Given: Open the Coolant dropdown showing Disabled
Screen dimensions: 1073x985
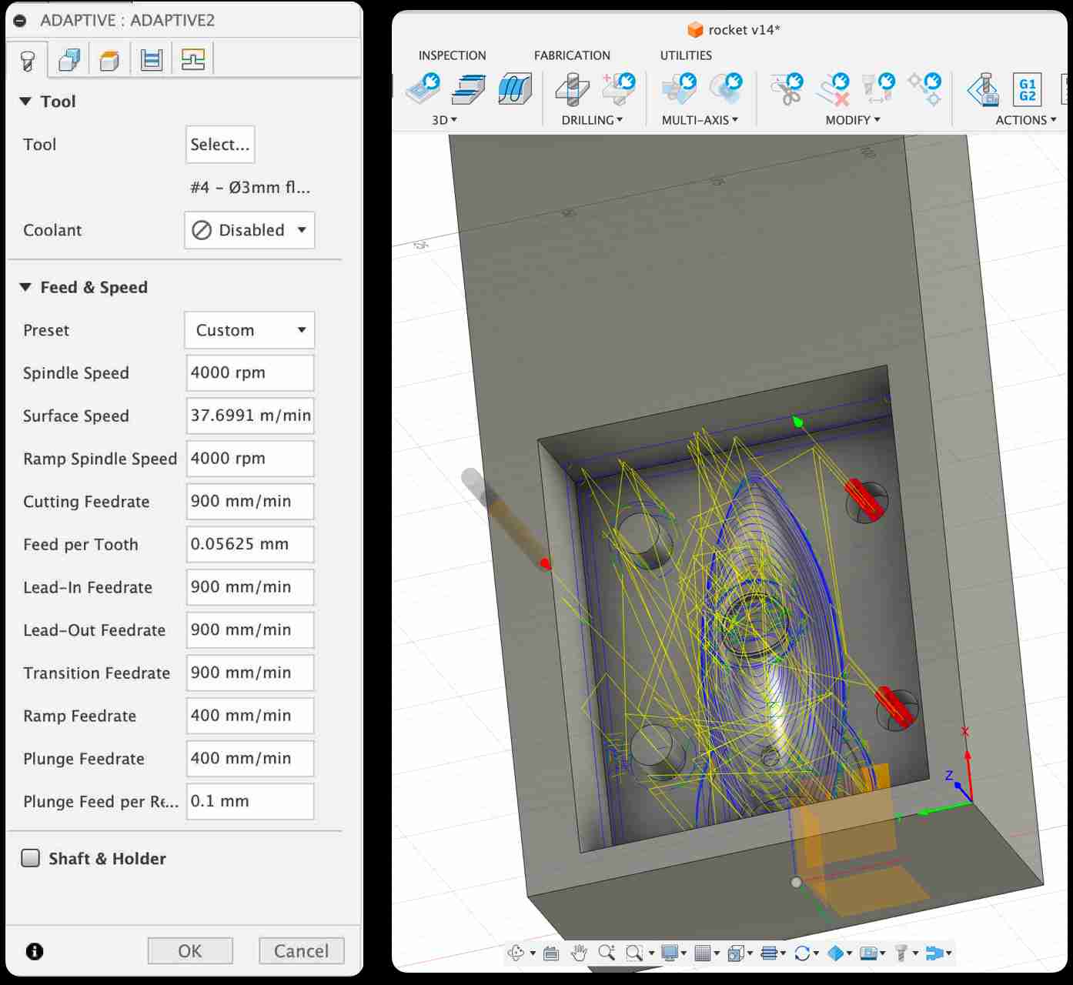Looking at the screenshot, I should point(249,230).
